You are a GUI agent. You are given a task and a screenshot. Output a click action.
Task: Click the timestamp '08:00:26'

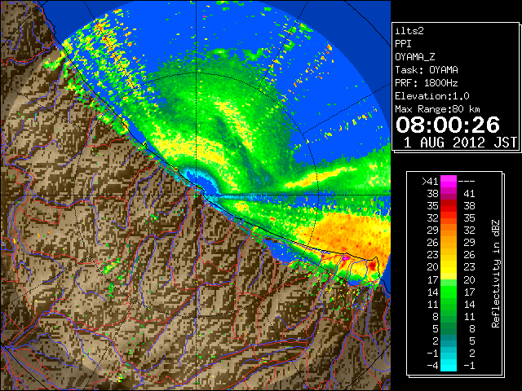pos(448,125)
